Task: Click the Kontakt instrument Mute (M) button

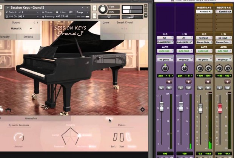Action: [x=94, y=16]
